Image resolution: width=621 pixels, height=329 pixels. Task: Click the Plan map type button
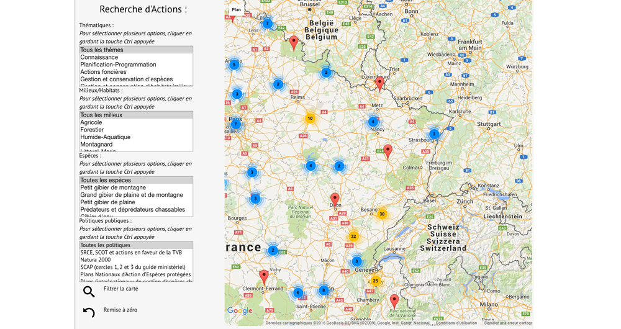point(237,10)
